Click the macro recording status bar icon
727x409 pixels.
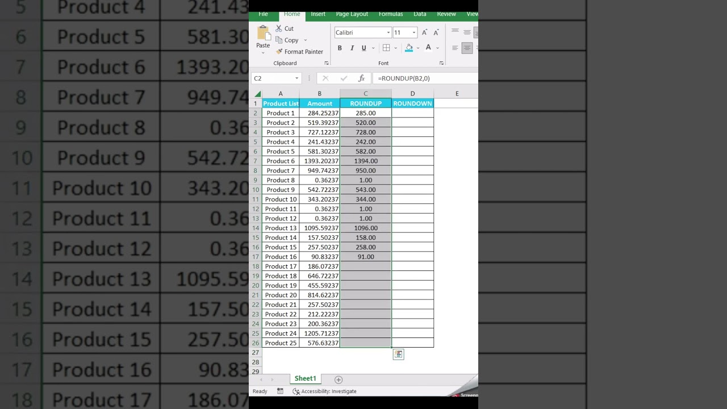(x=280, y=391)
